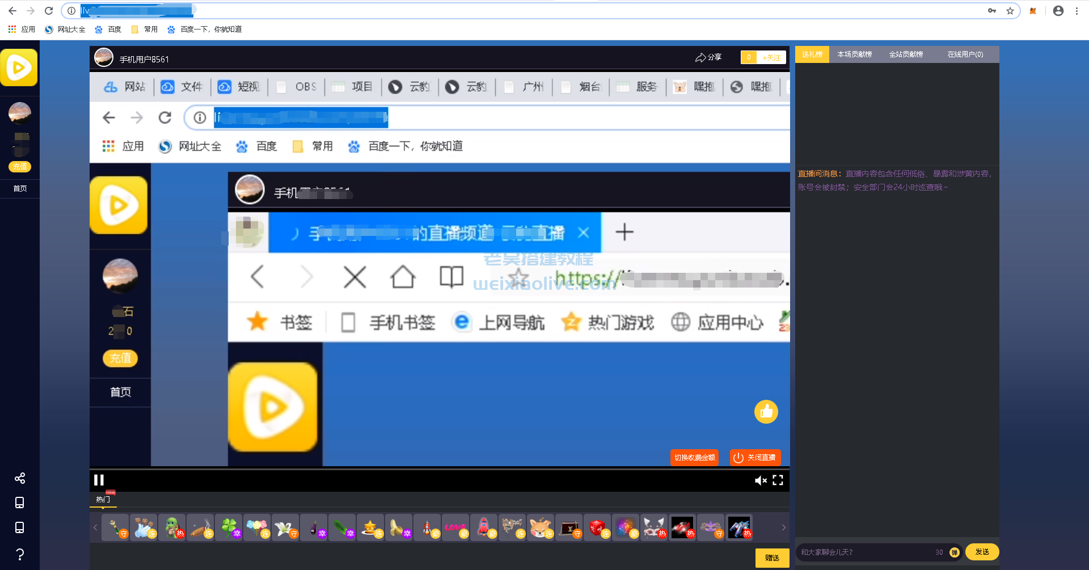The image size is (1089, 570).
Task: Click the 分享 share icon above the player
Action: [x=708, y=57]
